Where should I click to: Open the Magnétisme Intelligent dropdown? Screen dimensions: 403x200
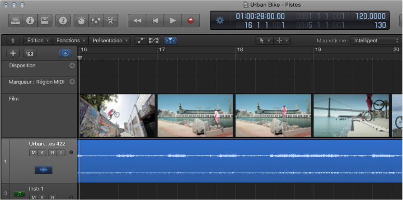pyautogui.click(x=375, y=41)
